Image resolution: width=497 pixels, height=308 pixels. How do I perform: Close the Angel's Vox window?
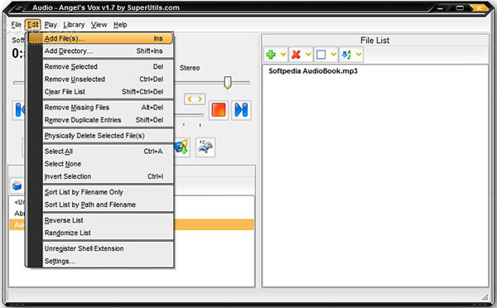coord(479,8)
